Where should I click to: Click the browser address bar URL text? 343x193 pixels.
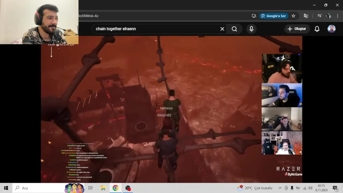pyautogui.click(x=88, y=16)
